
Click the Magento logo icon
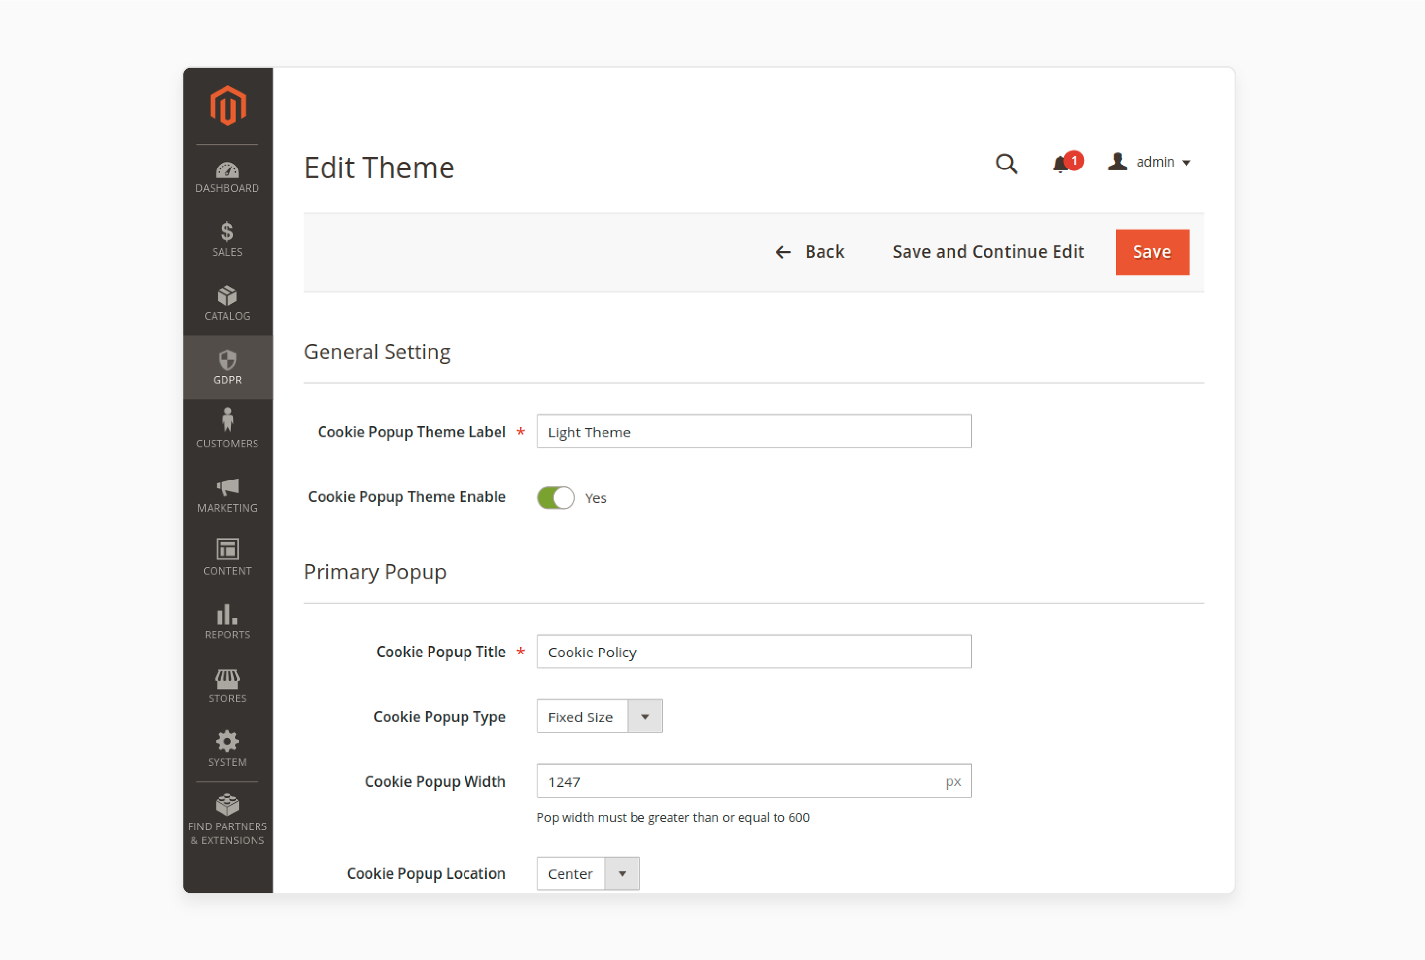228,106
